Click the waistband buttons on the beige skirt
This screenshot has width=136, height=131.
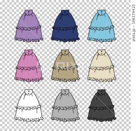tap(102, 53)
